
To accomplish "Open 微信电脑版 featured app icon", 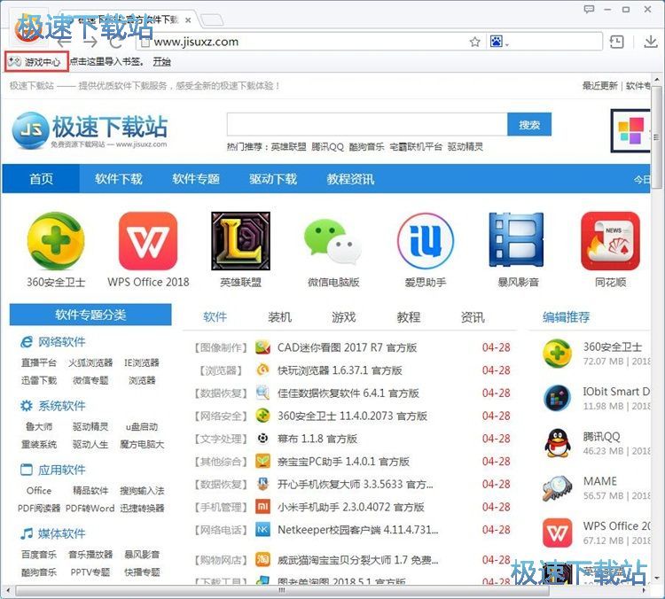I will (x=333, y=241).
